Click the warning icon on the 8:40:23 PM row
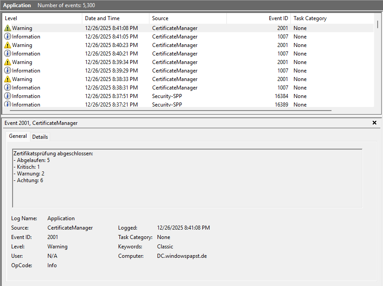 8,45
